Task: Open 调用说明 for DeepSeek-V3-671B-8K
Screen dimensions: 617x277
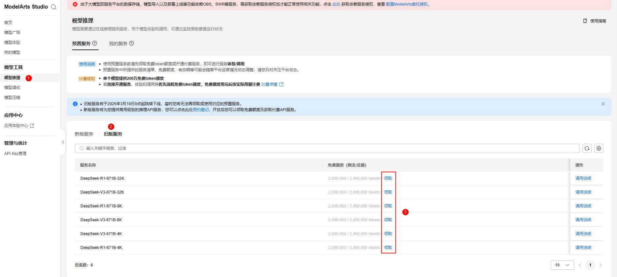Action: click(x=583, y=220)
